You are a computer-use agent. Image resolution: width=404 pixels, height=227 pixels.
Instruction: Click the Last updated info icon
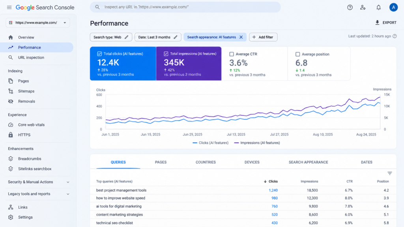pyautogui.click(x=395, y=36)
